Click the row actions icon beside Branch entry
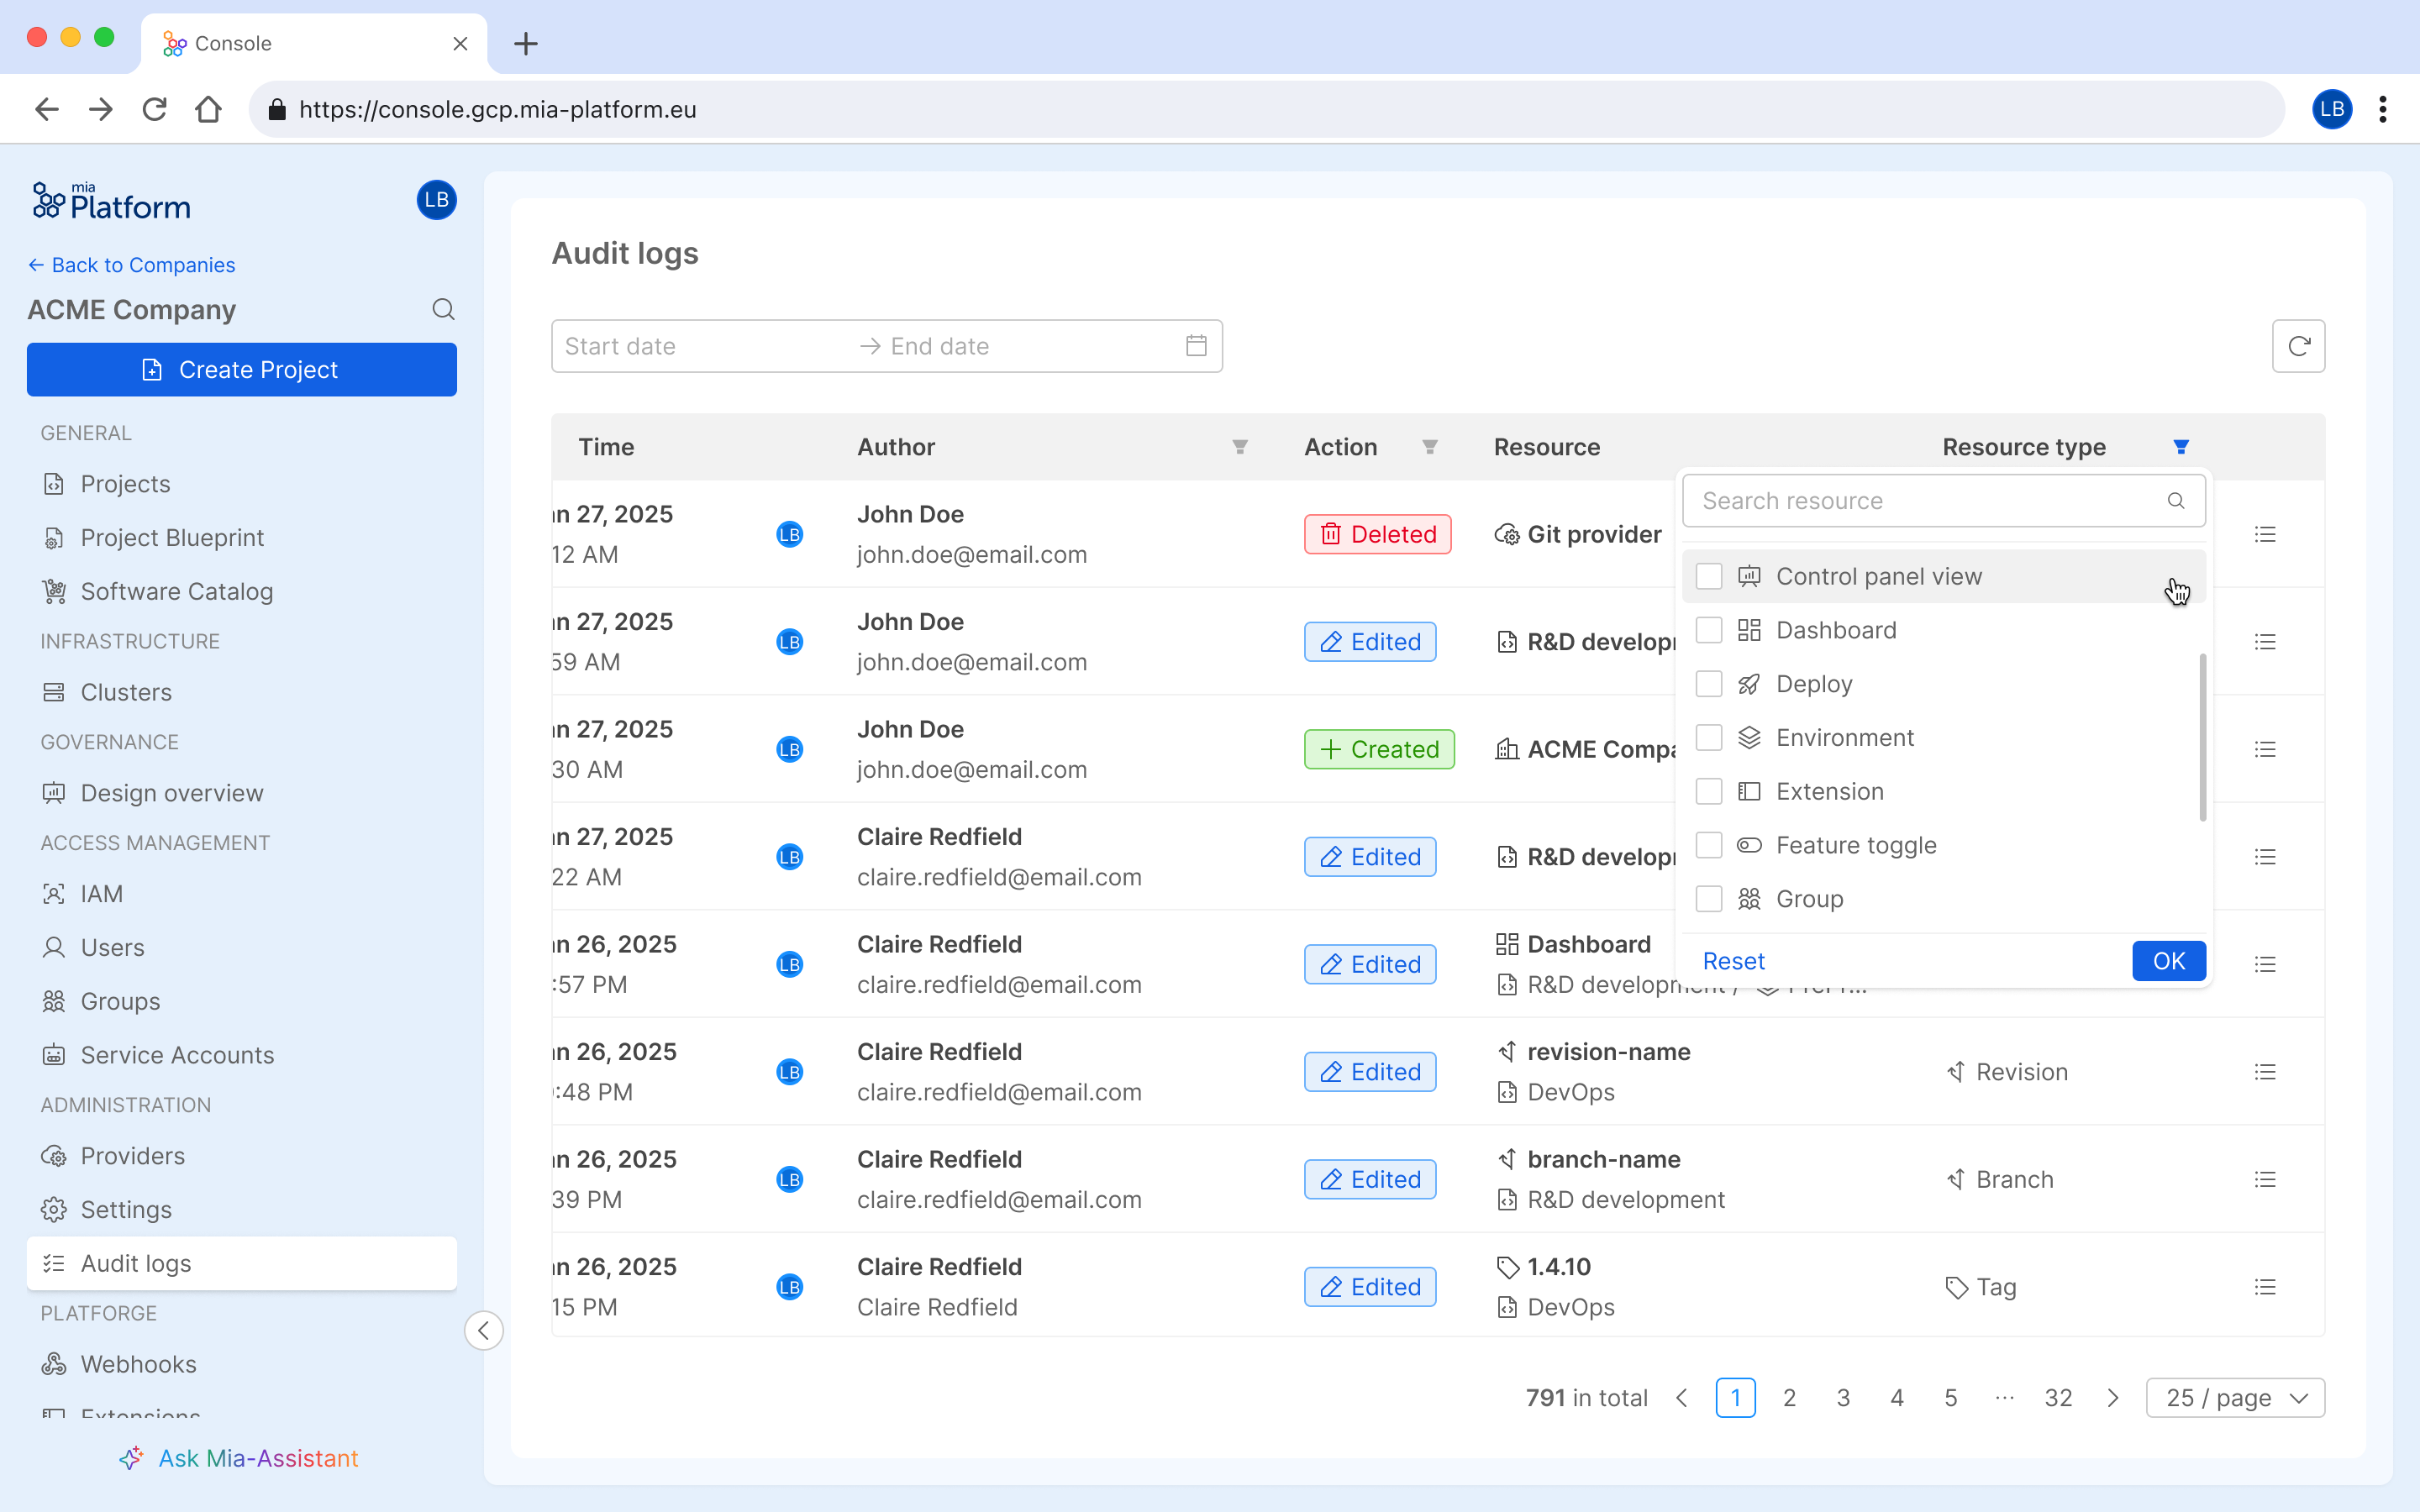This screenshot has width=2420, height=1512. point(2266,1179)
